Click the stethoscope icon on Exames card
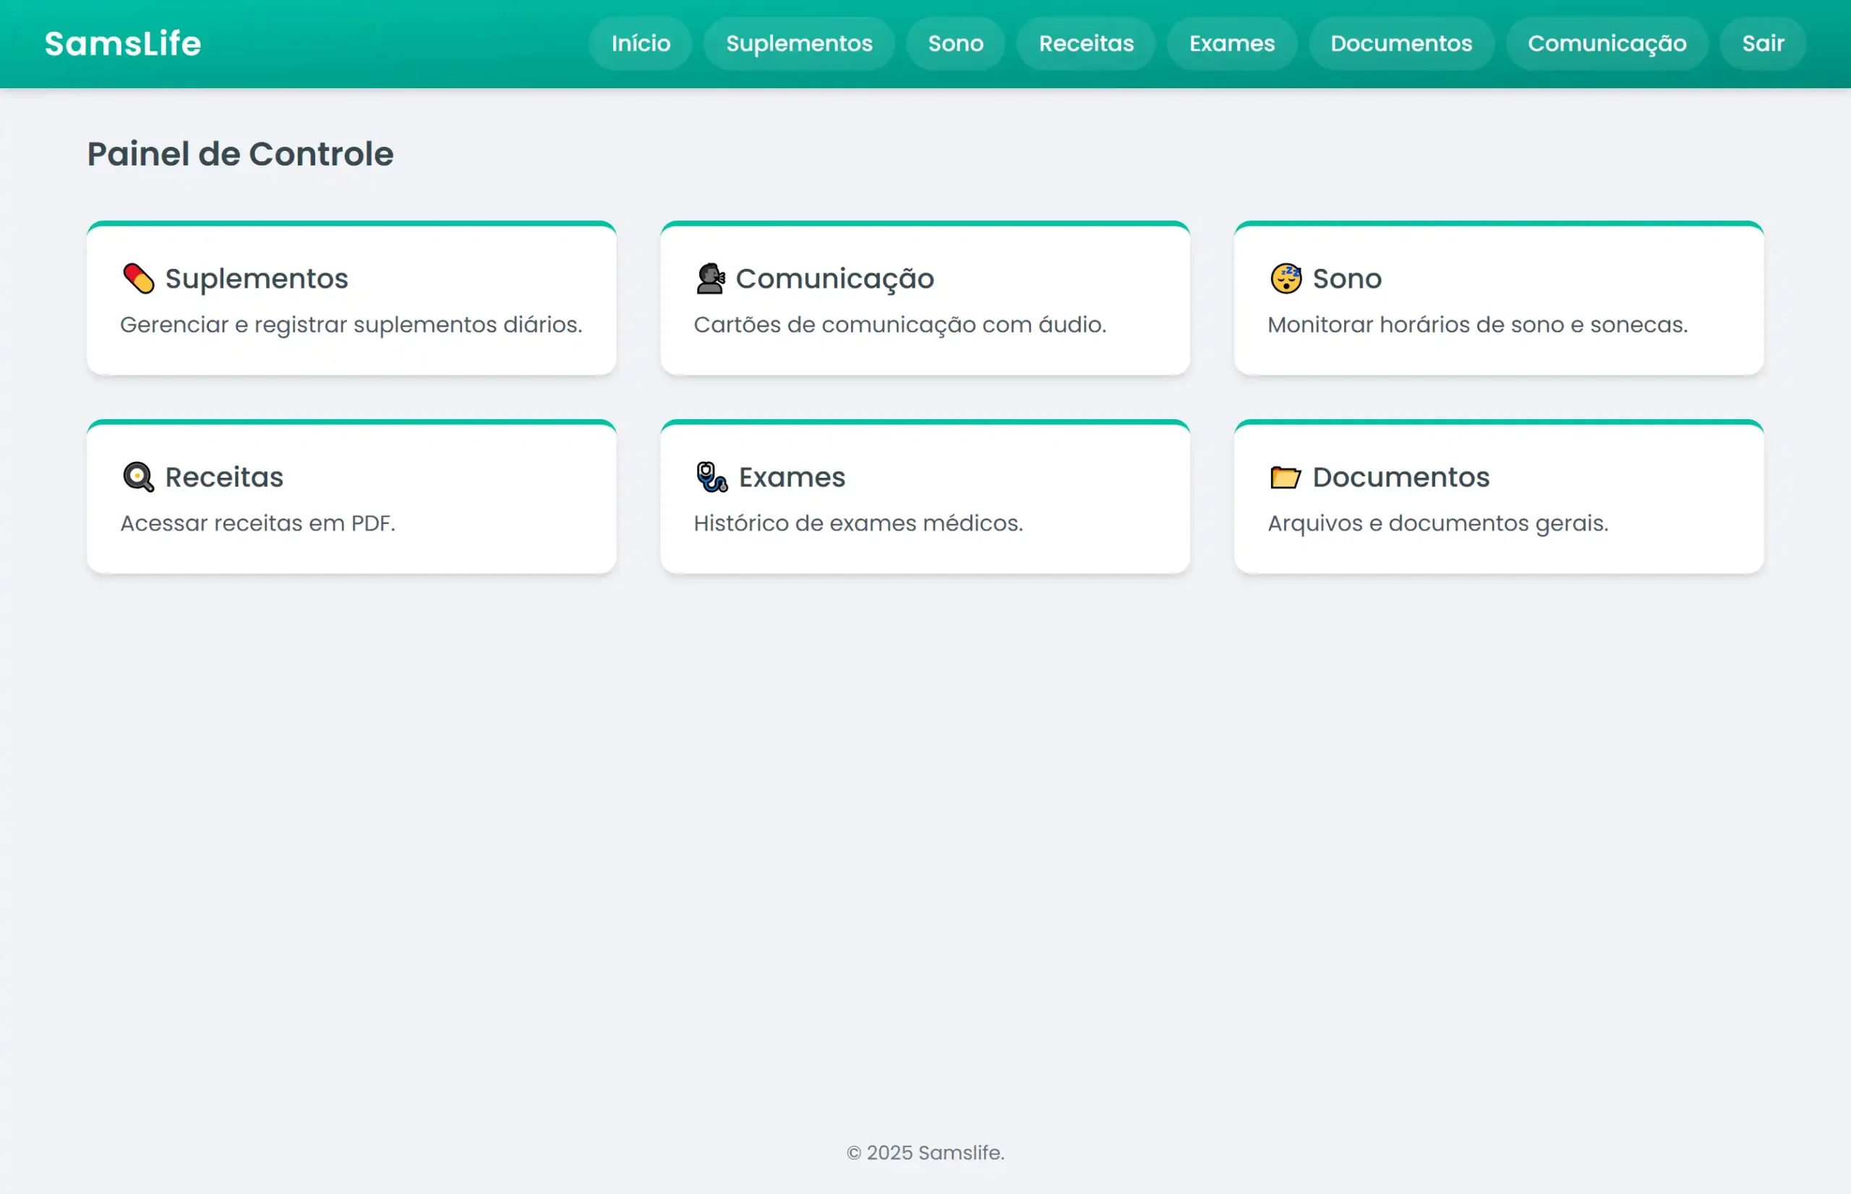This screenshot has height=1194, width=1851. (709, 477)
